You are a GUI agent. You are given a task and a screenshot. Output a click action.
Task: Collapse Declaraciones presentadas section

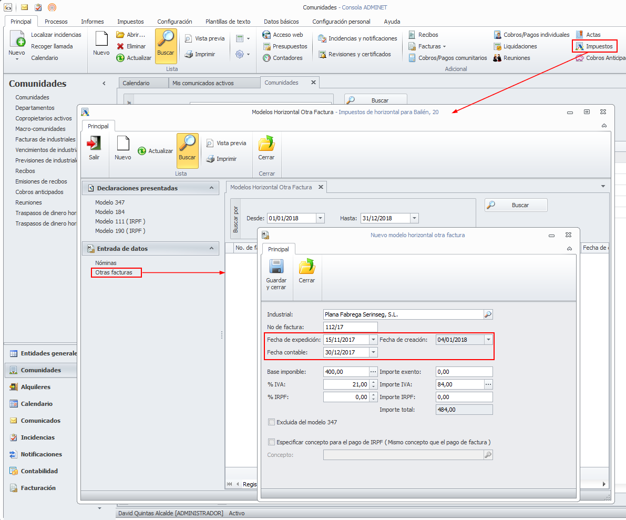212,188
